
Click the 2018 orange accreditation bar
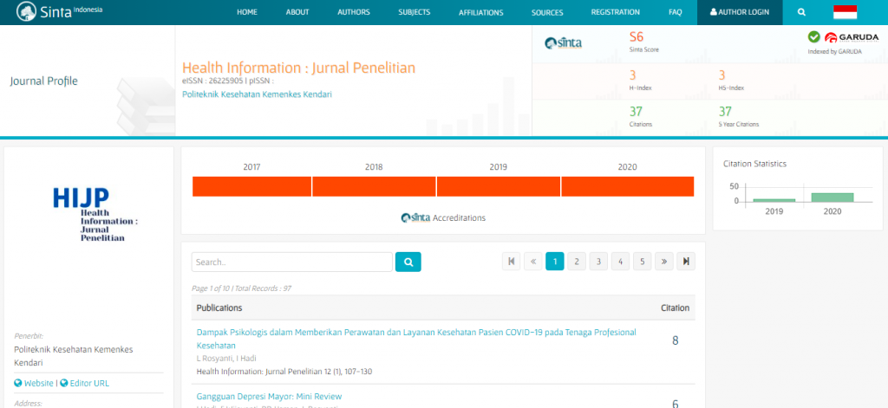click(x=374, y=186)
